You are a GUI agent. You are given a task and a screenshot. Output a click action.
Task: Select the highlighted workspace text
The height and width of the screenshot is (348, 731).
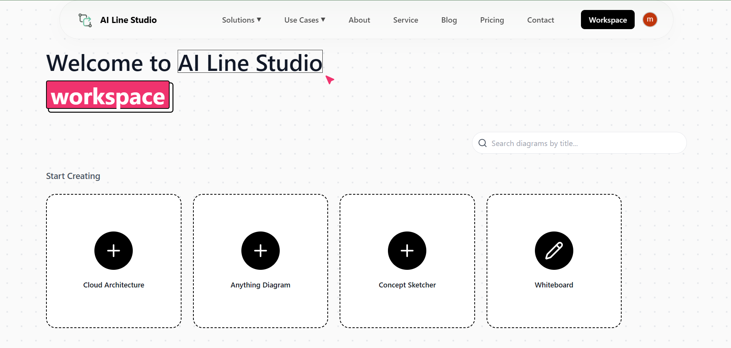[108, 96]
